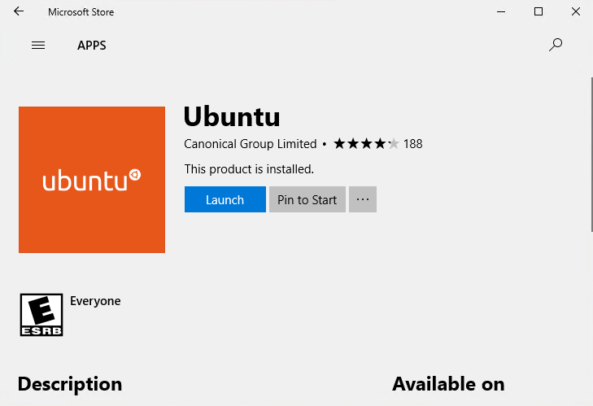Screen dimensions: 593x406
Task: Click the star rating icons
Action: click(366, 144)
